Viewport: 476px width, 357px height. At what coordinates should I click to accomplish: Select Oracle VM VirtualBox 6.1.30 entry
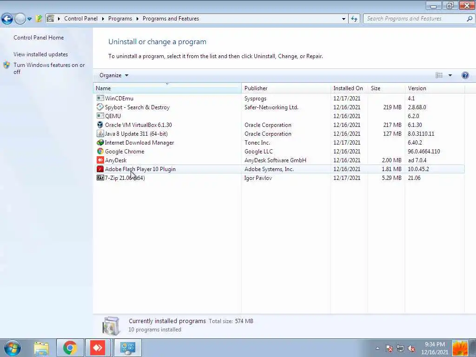click(x=139, y=125)
